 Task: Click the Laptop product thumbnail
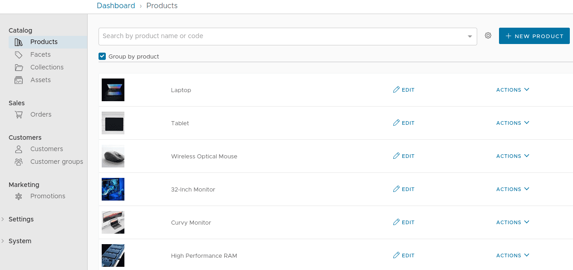pos(113,90)
